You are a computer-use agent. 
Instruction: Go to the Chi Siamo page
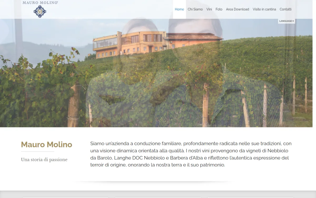195,9
